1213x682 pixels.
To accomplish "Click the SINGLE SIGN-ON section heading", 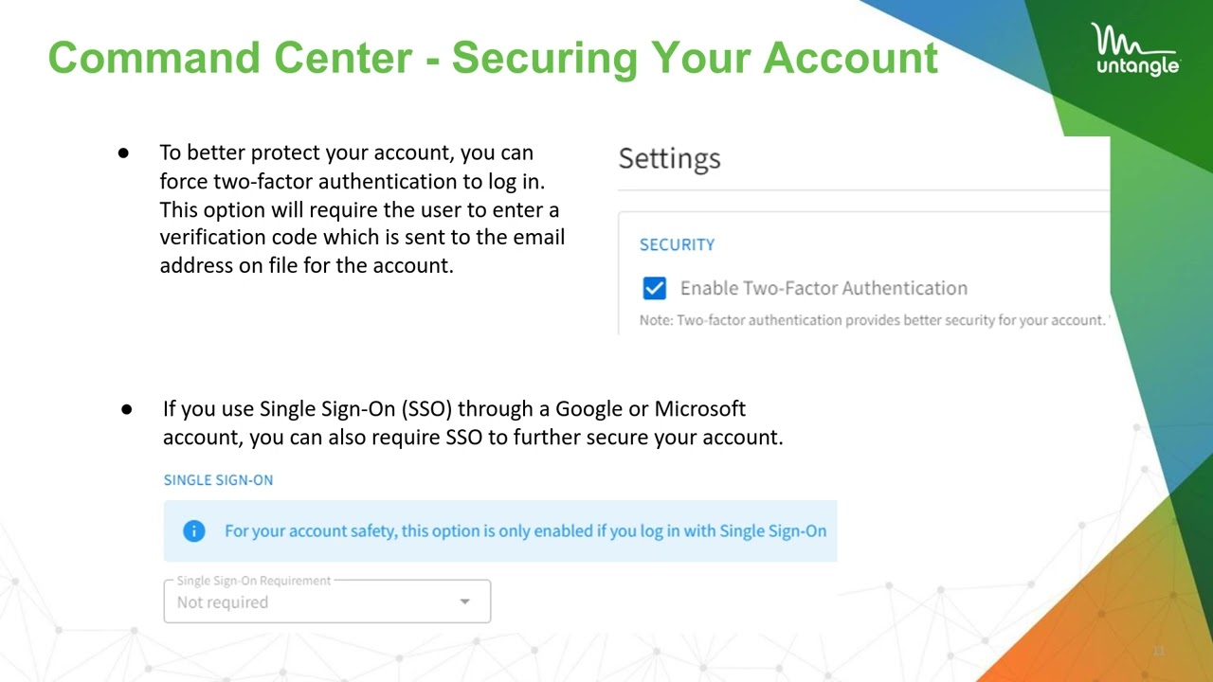I will (218, 480).
